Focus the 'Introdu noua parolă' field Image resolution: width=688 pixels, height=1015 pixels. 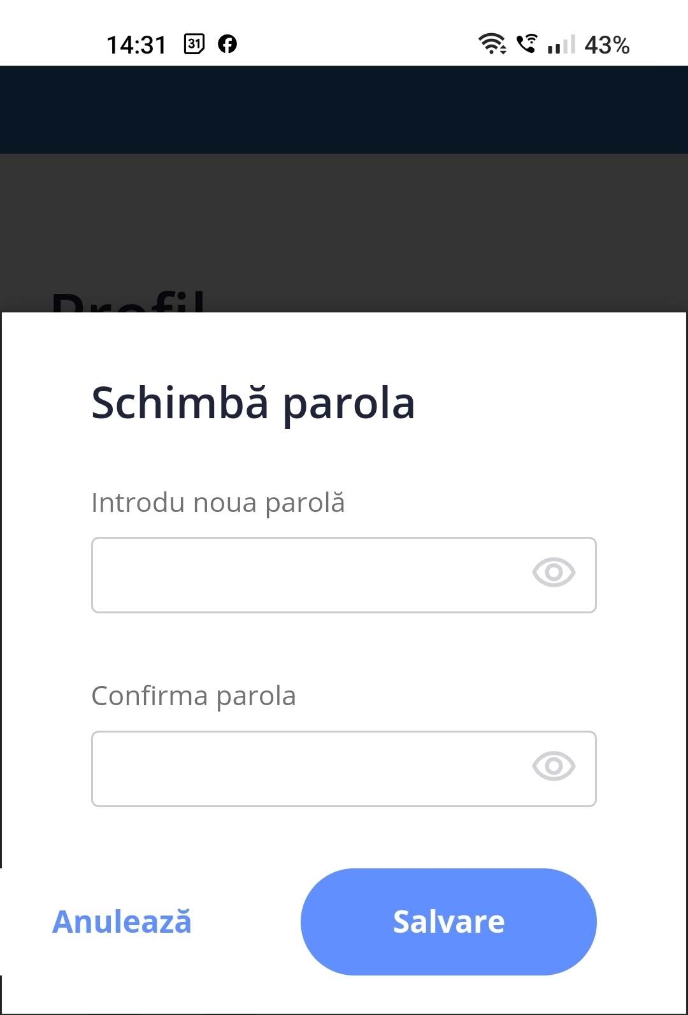344,575
